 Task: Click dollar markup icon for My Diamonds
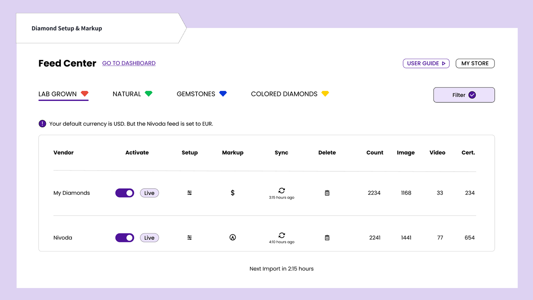coord(233,193)
